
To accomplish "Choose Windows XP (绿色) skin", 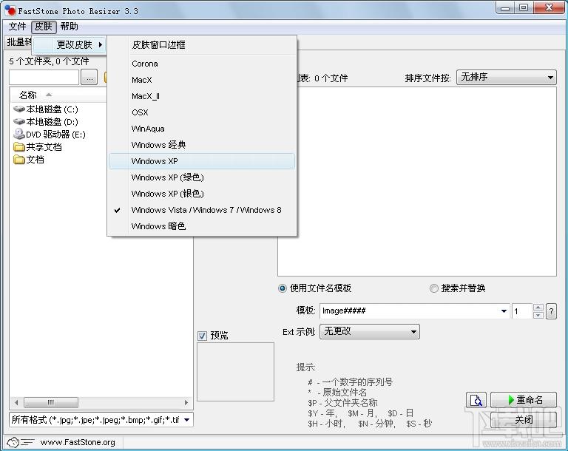I will pos(202,177).
